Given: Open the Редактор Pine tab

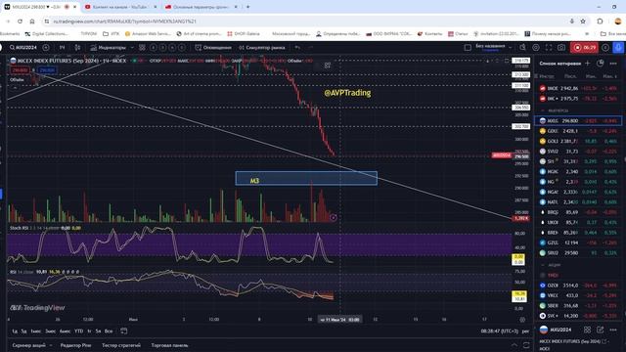Looking at the screenshot, I should coord(76,345).
